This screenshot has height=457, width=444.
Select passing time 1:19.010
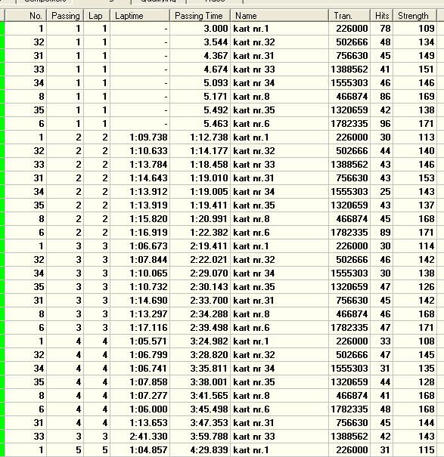[x=200, y=178]
